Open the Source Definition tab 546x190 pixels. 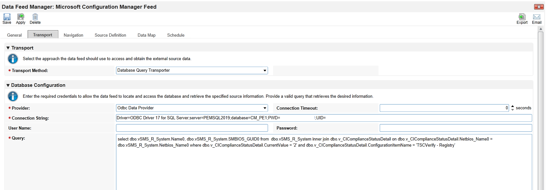point(110,35)
